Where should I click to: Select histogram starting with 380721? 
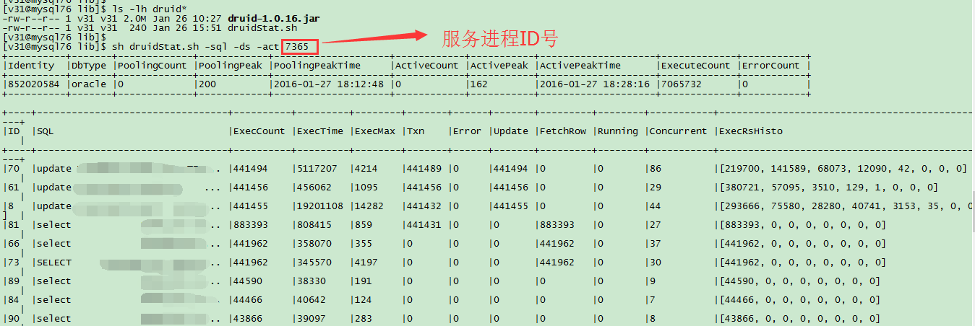pos(828,188)
